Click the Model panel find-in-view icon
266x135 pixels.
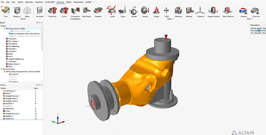coord(37,23)
